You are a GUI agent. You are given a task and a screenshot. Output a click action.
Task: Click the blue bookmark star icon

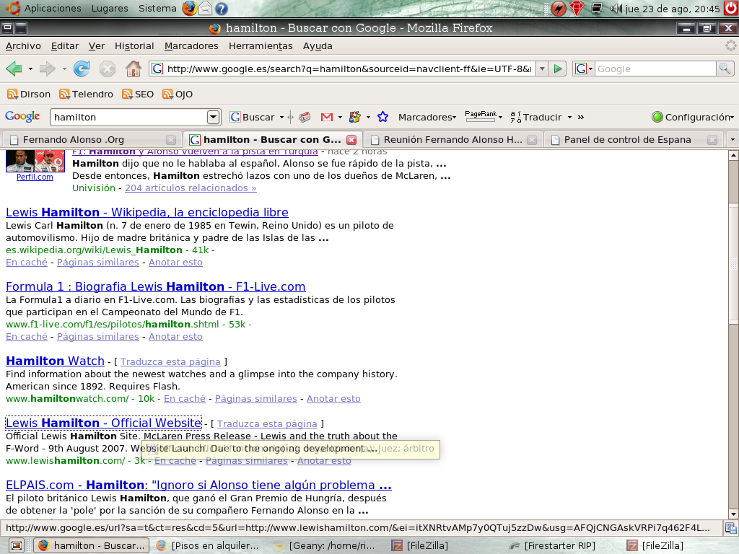coord(382,117)
